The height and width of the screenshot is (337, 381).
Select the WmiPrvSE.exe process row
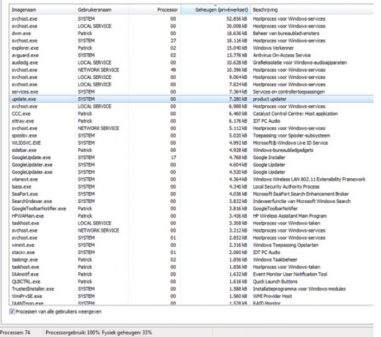point(191,296)
